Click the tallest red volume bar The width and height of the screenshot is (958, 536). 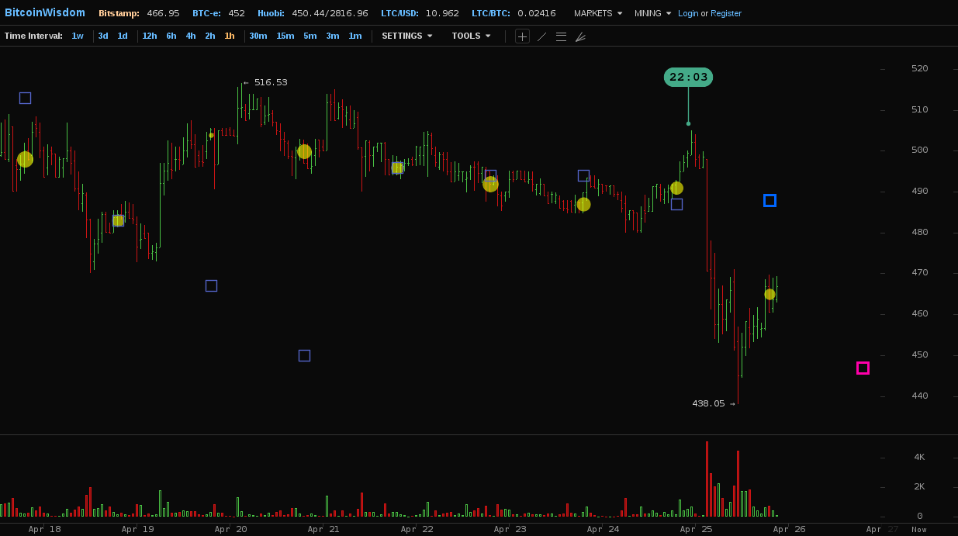click(x=707, y=479)
